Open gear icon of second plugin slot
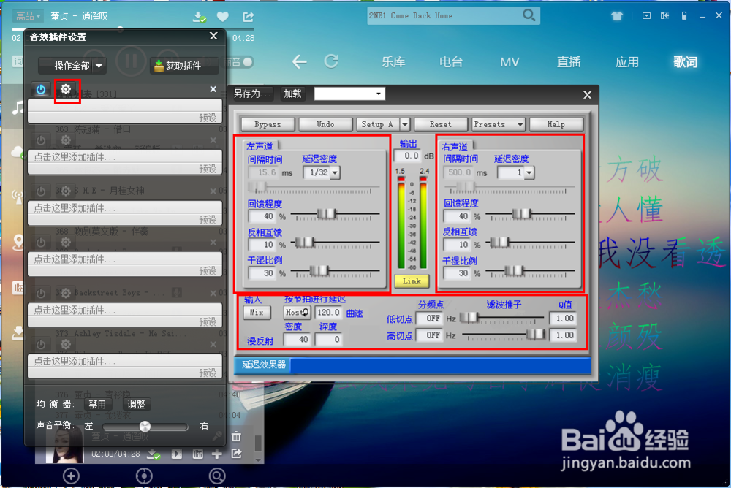731x488 pixels. (66, 140)
